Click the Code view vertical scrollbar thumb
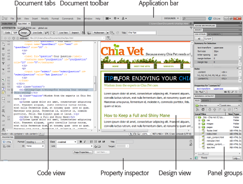Image resolution: width=243 pixels, height=184 pixels. point(95,83)
